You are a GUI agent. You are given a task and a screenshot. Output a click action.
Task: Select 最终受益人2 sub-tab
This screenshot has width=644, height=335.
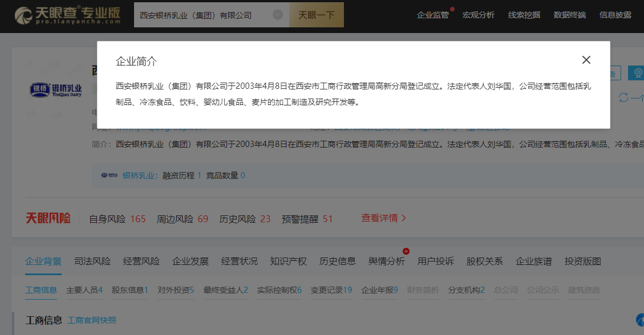(225, 290)
